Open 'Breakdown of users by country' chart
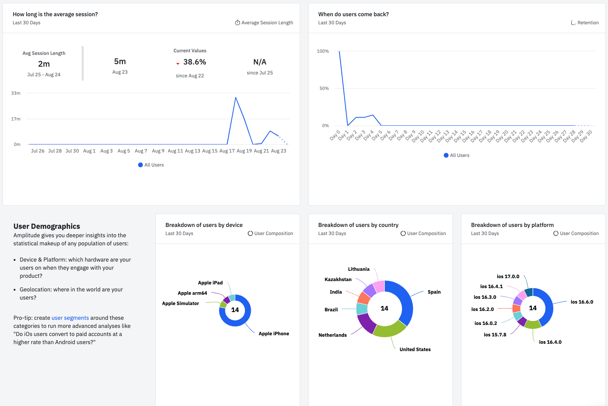The width and height of the screenshot is (608, 406). [358, 225]
